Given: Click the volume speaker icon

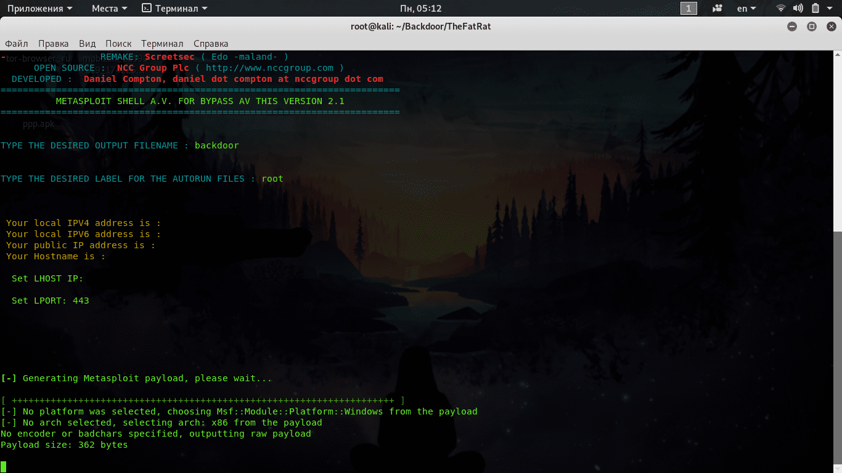Looking at the screenshot, I should [798, 9].
